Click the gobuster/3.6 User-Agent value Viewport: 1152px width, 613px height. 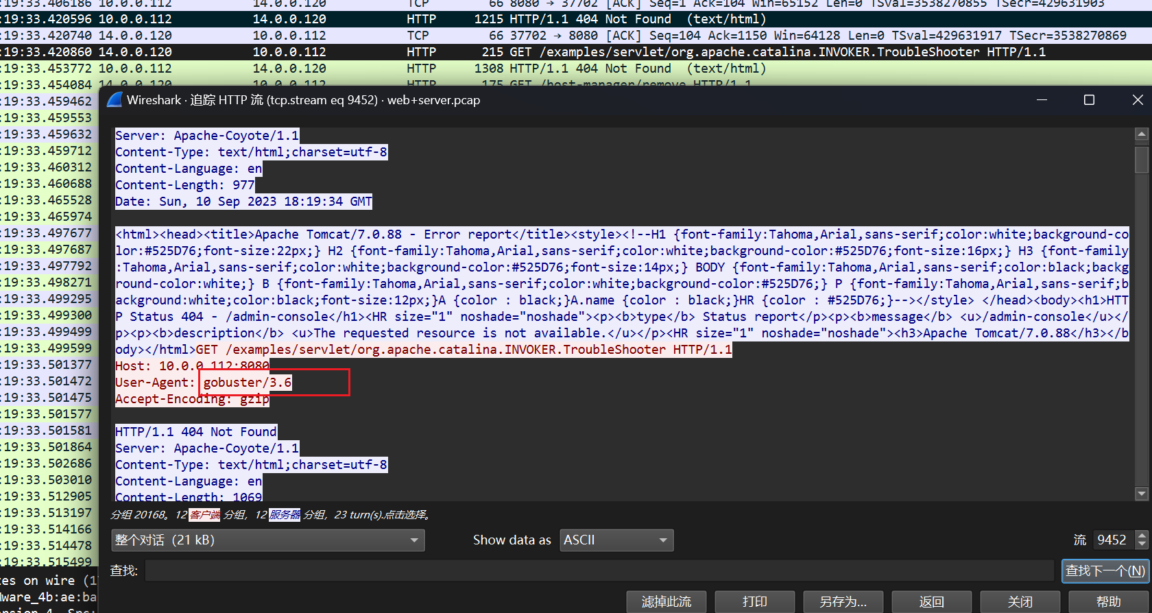point(247,383)
